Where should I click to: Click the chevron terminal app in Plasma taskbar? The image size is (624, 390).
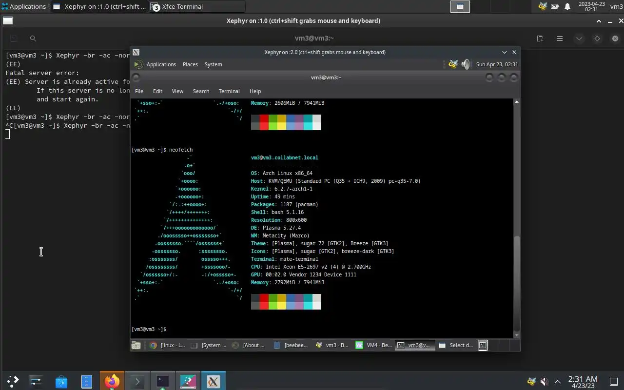(137, 381)
